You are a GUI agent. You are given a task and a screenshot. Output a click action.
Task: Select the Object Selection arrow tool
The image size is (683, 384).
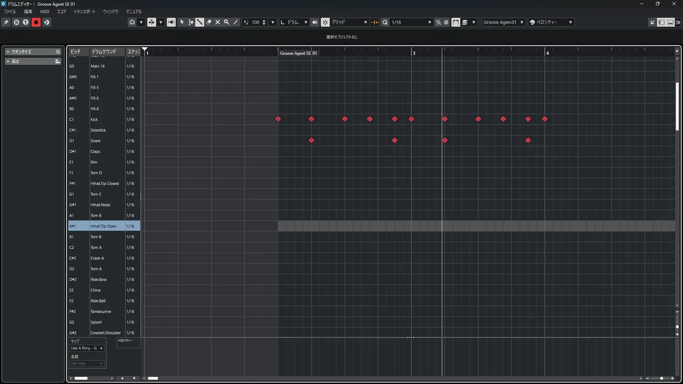[x=182, y=22]
